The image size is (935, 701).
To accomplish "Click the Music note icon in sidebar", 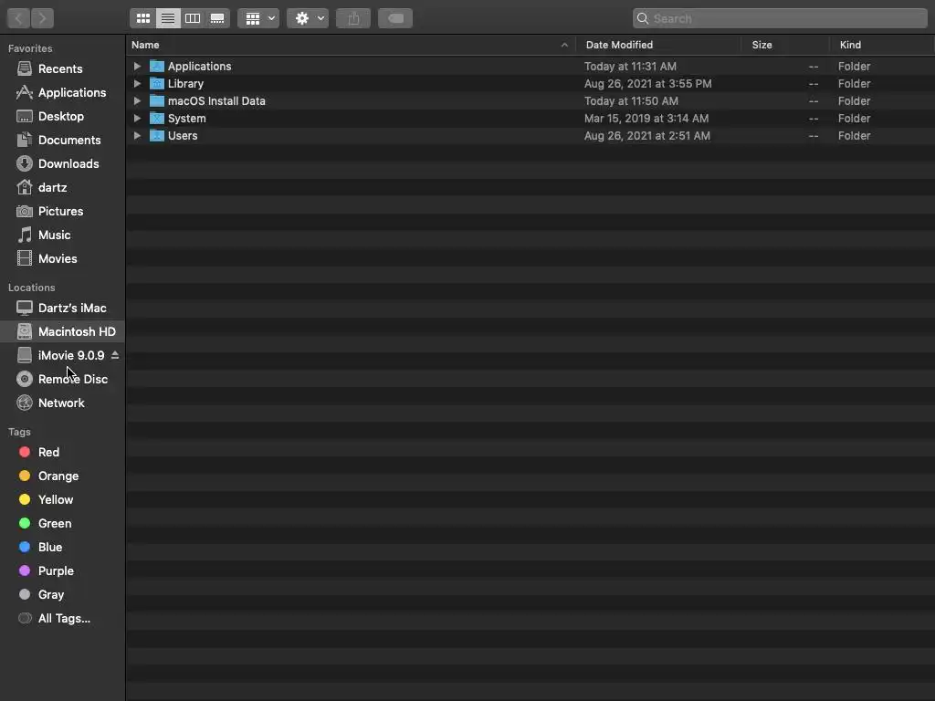I will [25, 235].
